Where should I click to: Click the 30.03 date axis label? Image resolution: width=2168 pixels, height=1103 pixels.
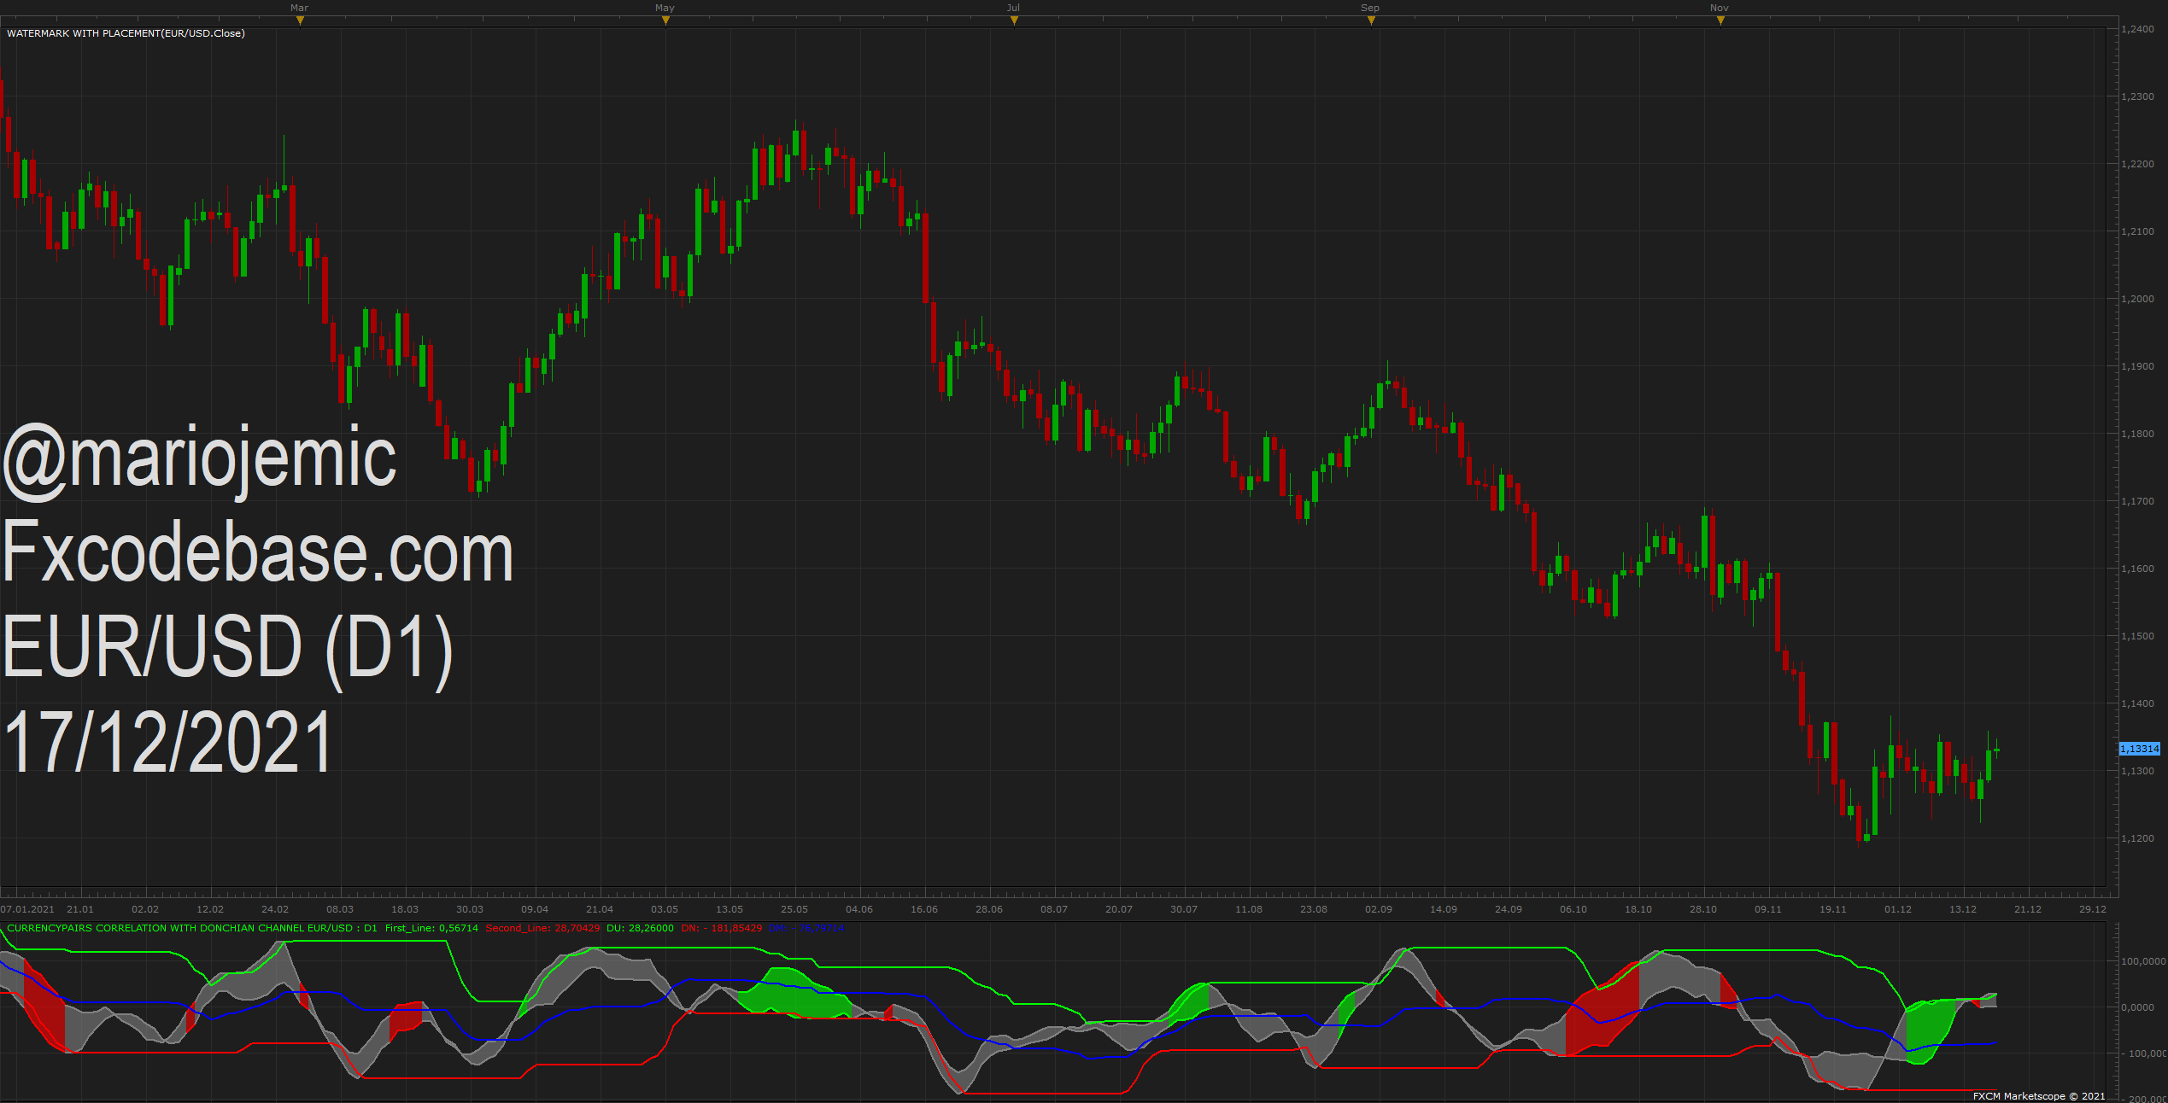[x=470, y=909]
